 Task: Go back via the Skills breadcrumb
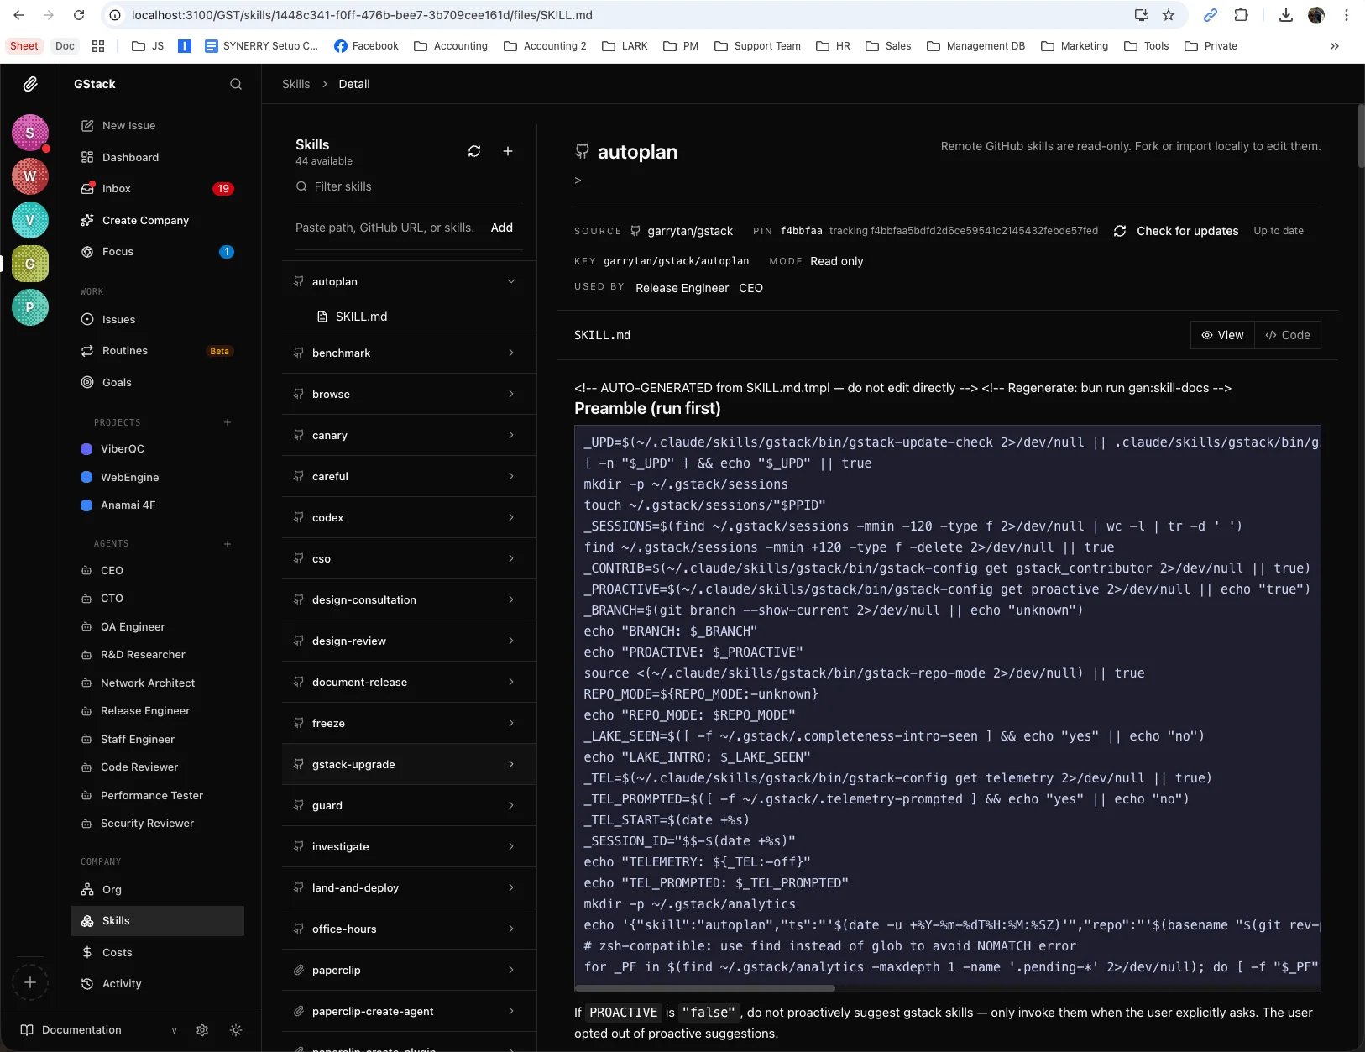click(295, 83)
